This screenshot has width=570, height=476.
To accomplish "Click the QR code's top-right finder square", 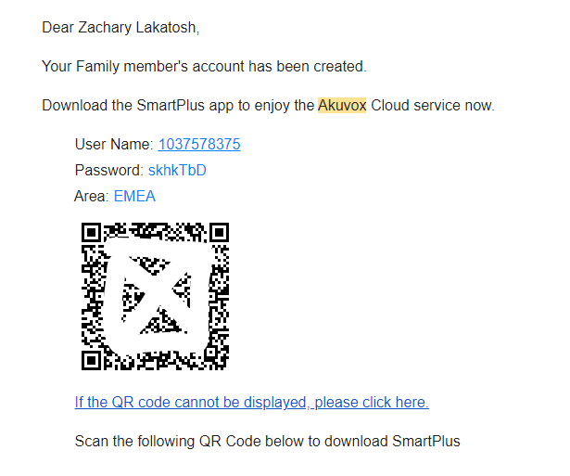I will [x=220, y=232].
